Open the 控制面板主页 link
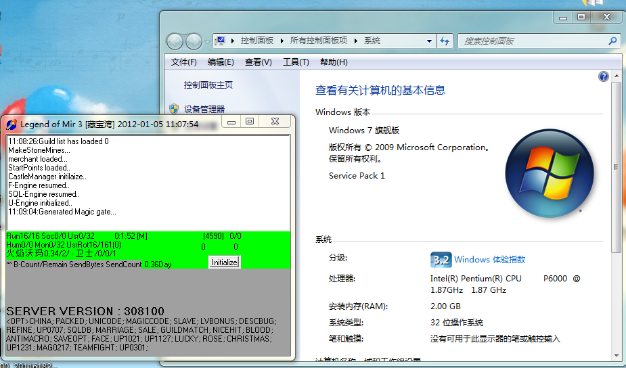The width and height of the screenshot is (626, 368). coord(208,85)
